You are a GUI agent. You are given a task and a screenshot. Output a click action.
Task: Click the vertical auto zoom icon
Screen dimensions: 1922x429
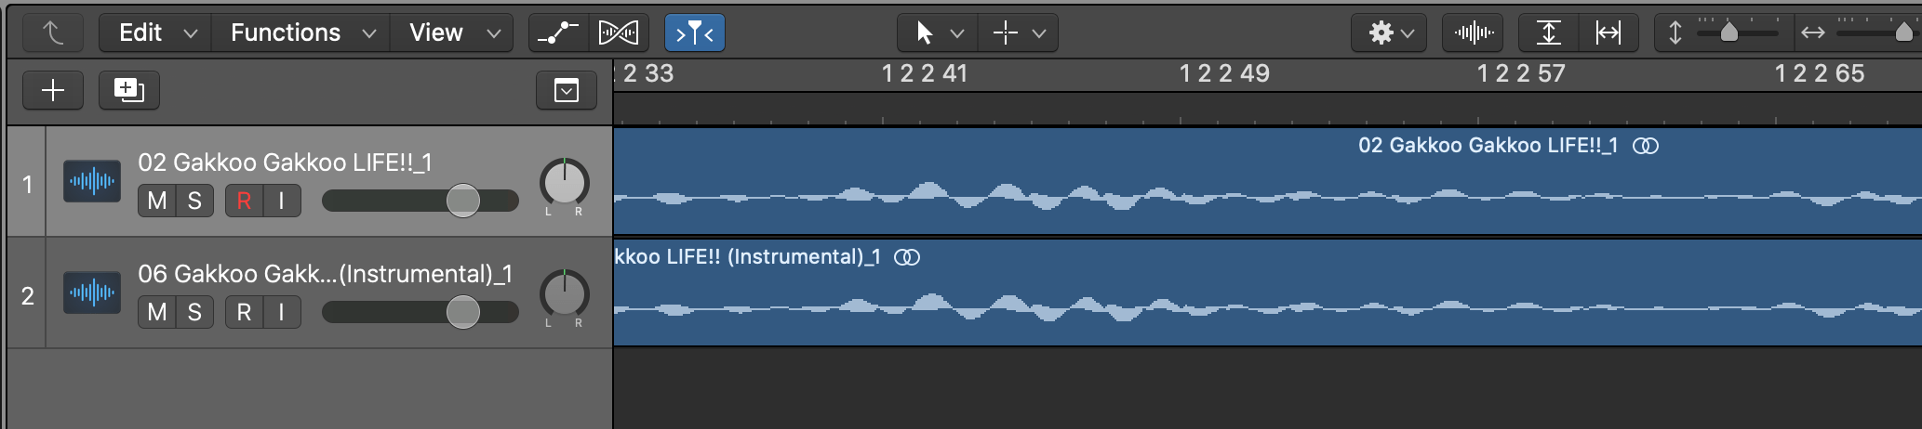(x=1548, y=33)
